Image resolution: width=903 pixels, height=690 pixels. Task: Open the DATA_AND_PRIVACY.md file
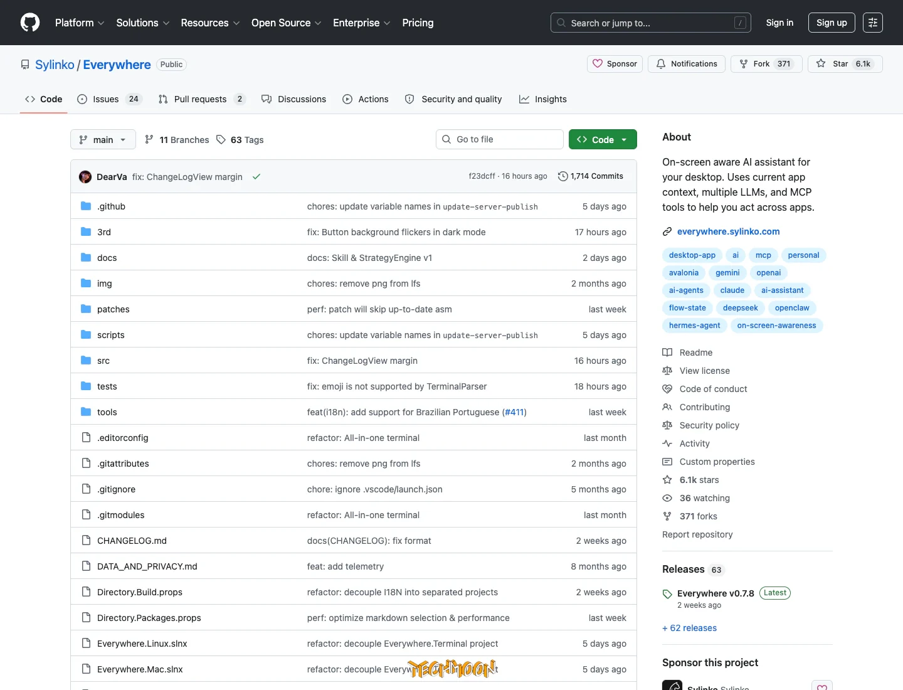tap(147, 566)
